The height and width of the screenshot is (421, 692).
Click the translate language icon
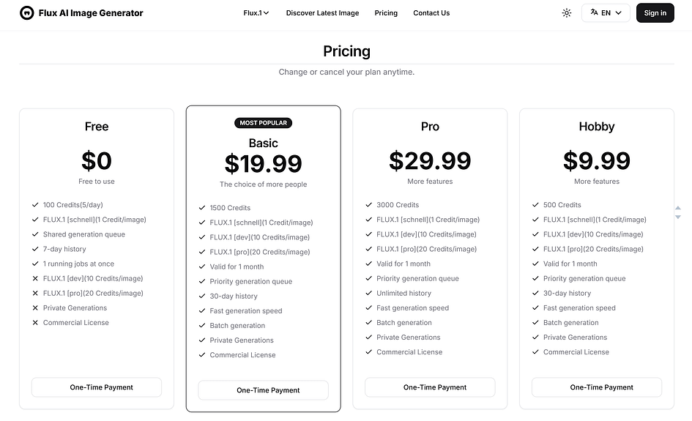pyautogui.click(x=594, y=12)
